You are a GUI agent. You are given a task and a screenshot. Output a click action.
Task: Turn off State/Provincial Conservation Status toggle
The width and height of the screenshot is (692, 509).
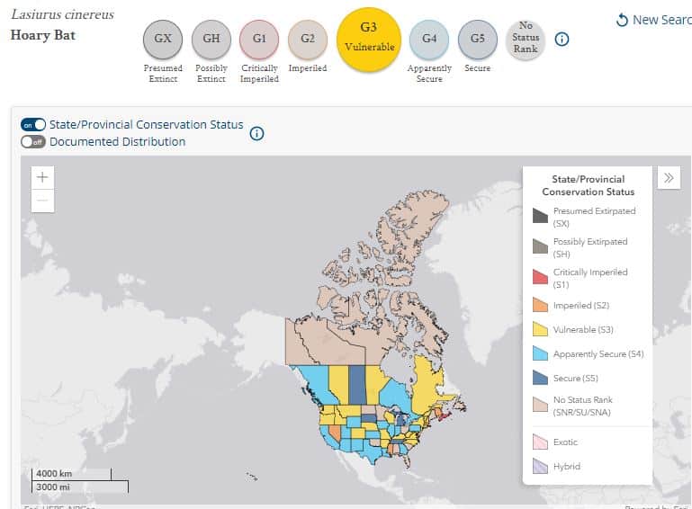pos(32,125)
